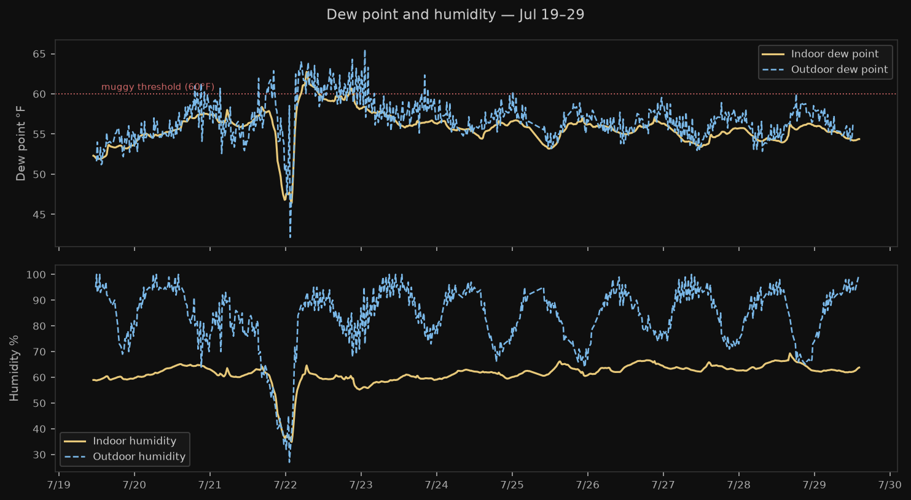Click the dashed blue line sample beside Outdoor humidity
This screenshot has width=911, height=500.
point(75,456)
